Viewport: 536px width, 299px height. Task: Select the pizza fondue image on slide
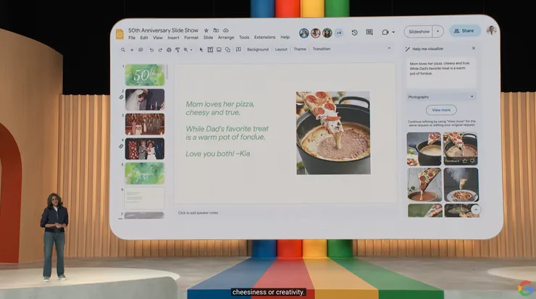(333, 133)
